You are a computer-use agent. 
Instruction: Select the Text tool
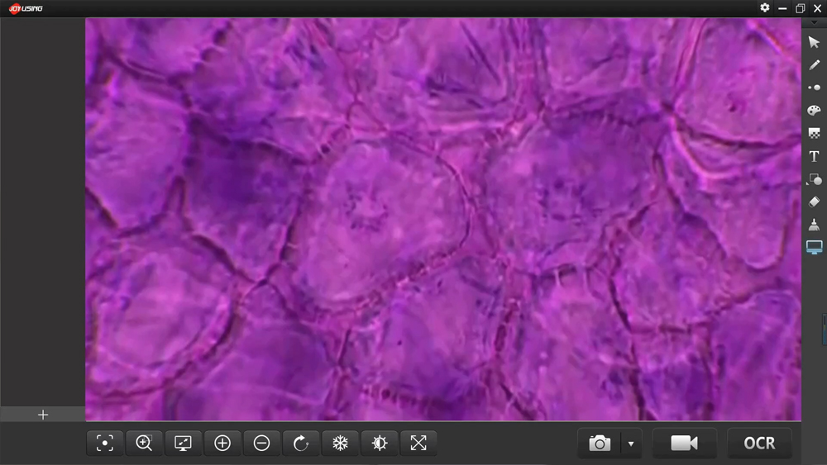pyautogui.click(x=814, y=156)
